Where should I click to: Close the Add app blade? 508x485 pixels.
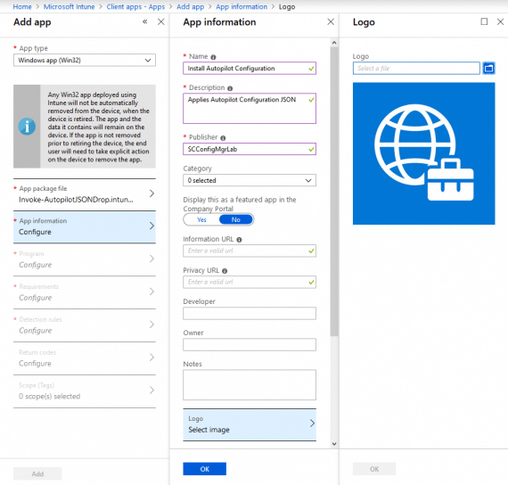[161, 21]
